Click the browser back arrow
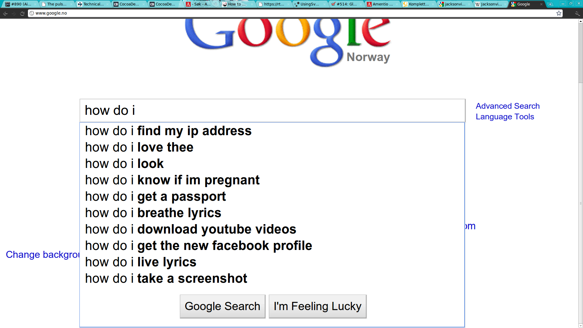 tap(5, 13)
